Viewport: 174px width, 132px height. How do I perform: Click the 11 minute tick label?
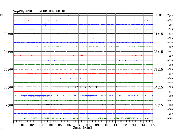[x=115, y=125]
